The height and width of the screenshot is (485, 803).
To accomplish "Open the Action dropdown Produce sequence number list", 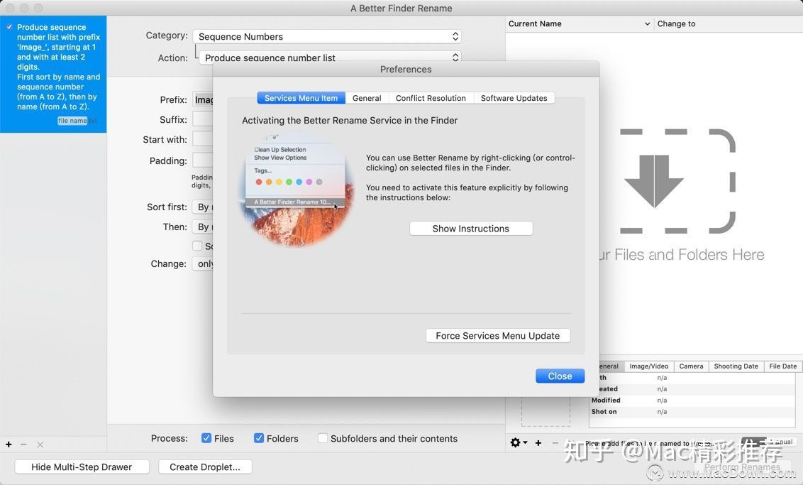I will [x=330, y=58].
